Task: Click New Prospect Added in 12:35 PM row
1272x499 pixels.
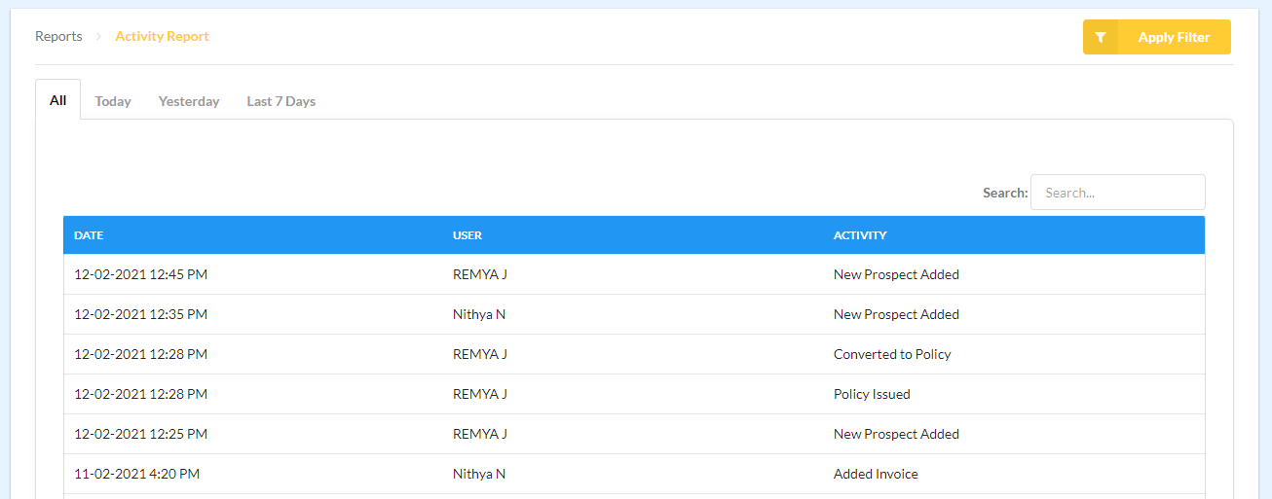Action: pos(896,314)
